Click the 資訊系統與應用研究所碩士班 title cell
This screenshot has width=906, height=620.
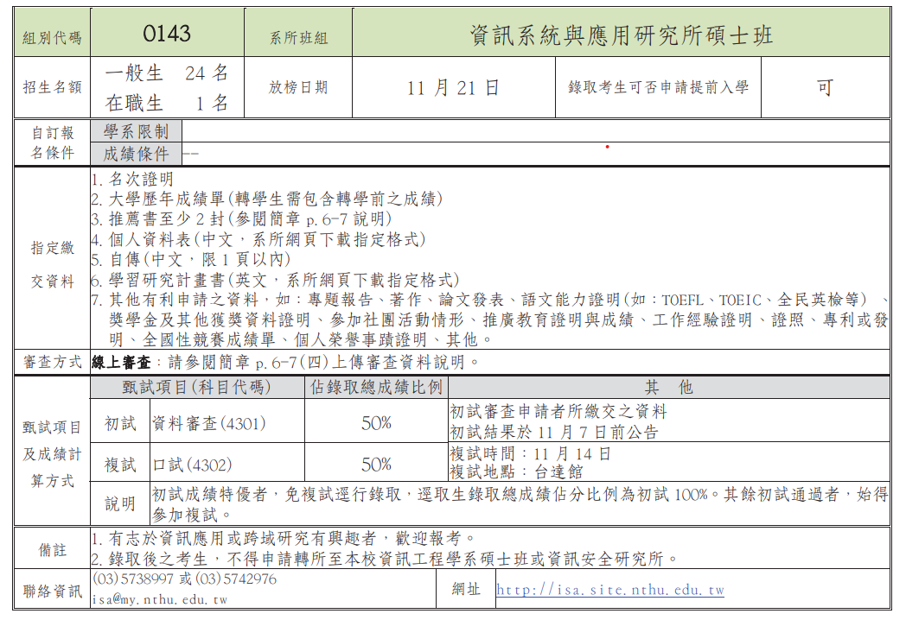[621, 35]
